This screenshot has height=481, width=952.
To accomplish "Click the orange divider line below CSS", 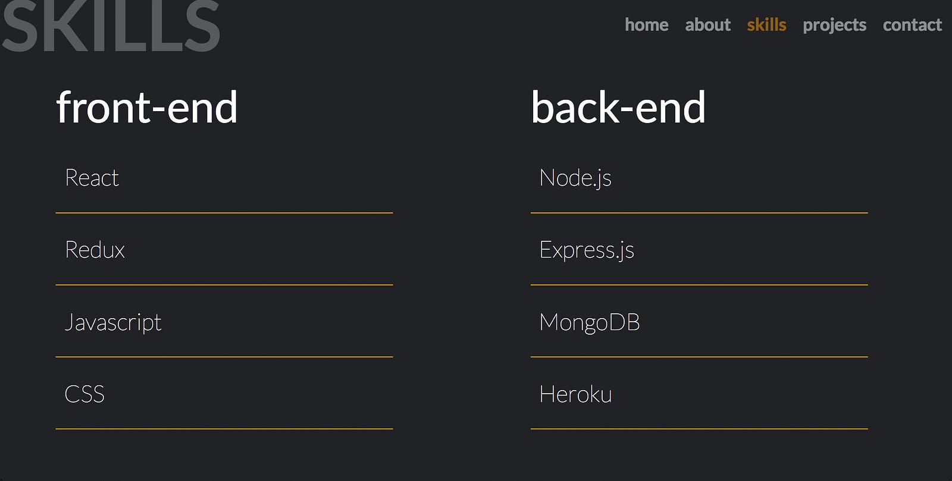I will pyautogui.click(x=224, y=429).
